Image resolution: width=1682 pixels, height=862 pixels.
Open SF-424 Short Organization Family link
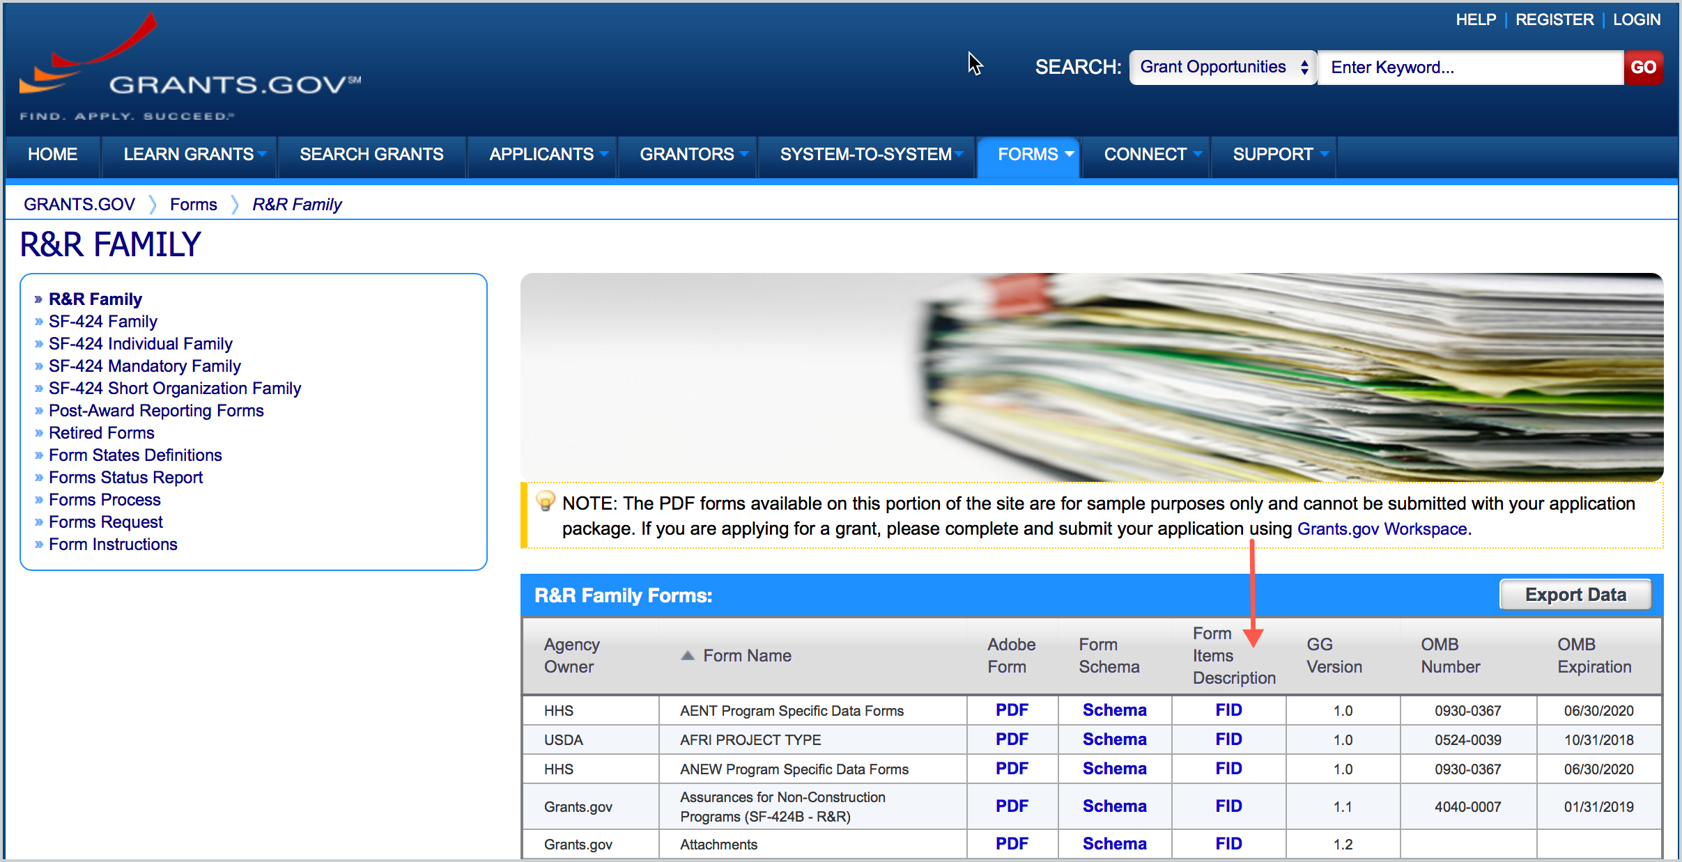[x=175, y=388]
